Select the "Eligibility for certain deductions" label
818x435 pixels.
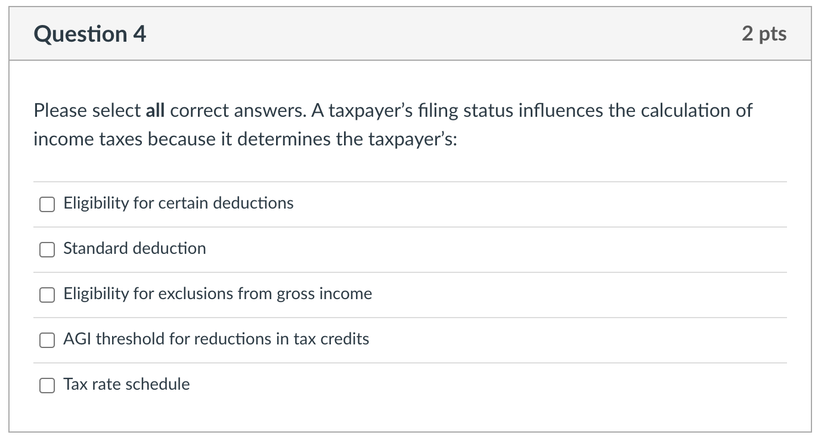tap(178, 203)
